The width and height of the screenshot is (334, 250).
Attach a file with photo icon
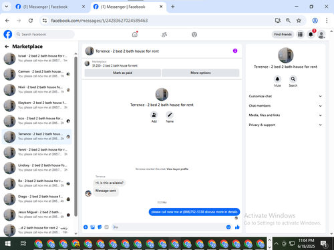93,227
